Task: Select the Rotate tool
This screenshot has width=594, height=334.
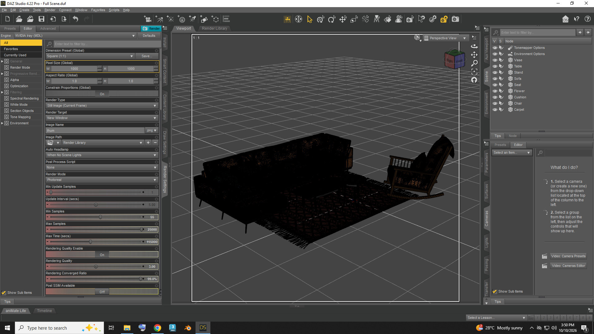Action: click(x=332, y=19)
